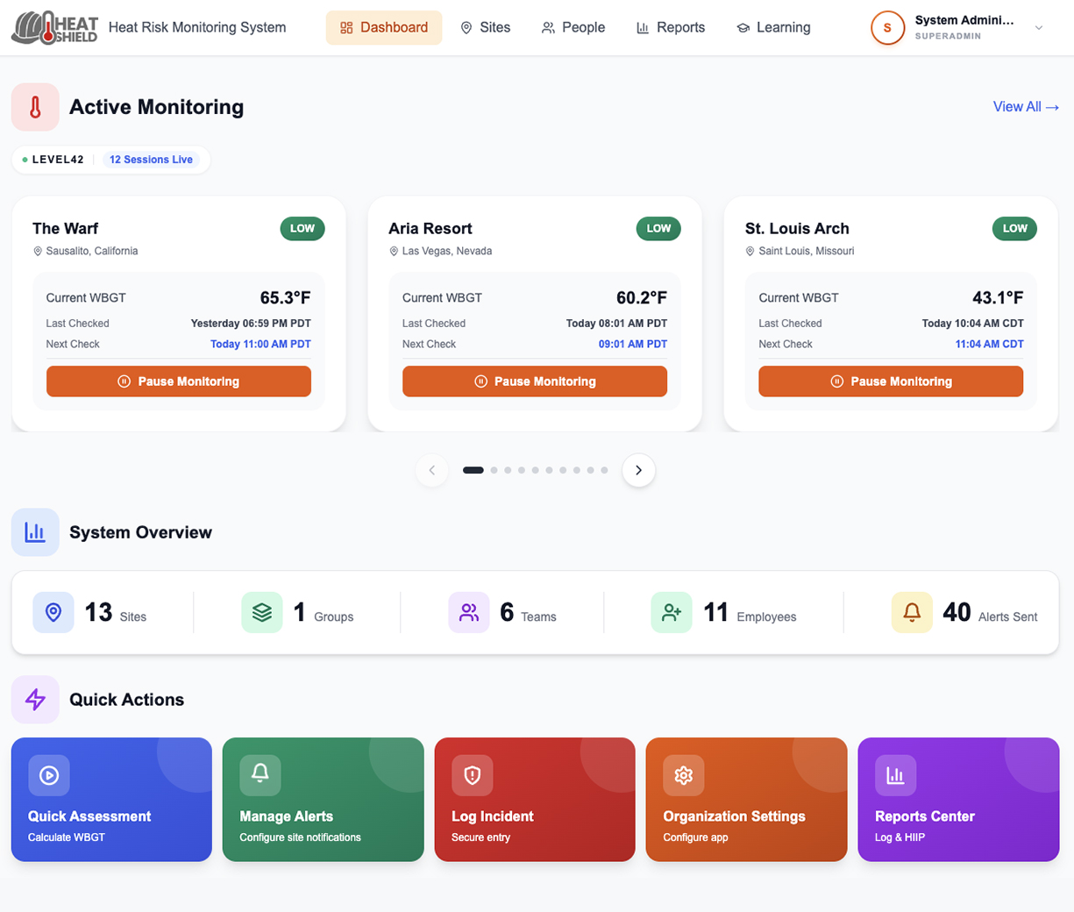
Task: Open the Reports bar chart icon
Action: click(x=644, y=27)
